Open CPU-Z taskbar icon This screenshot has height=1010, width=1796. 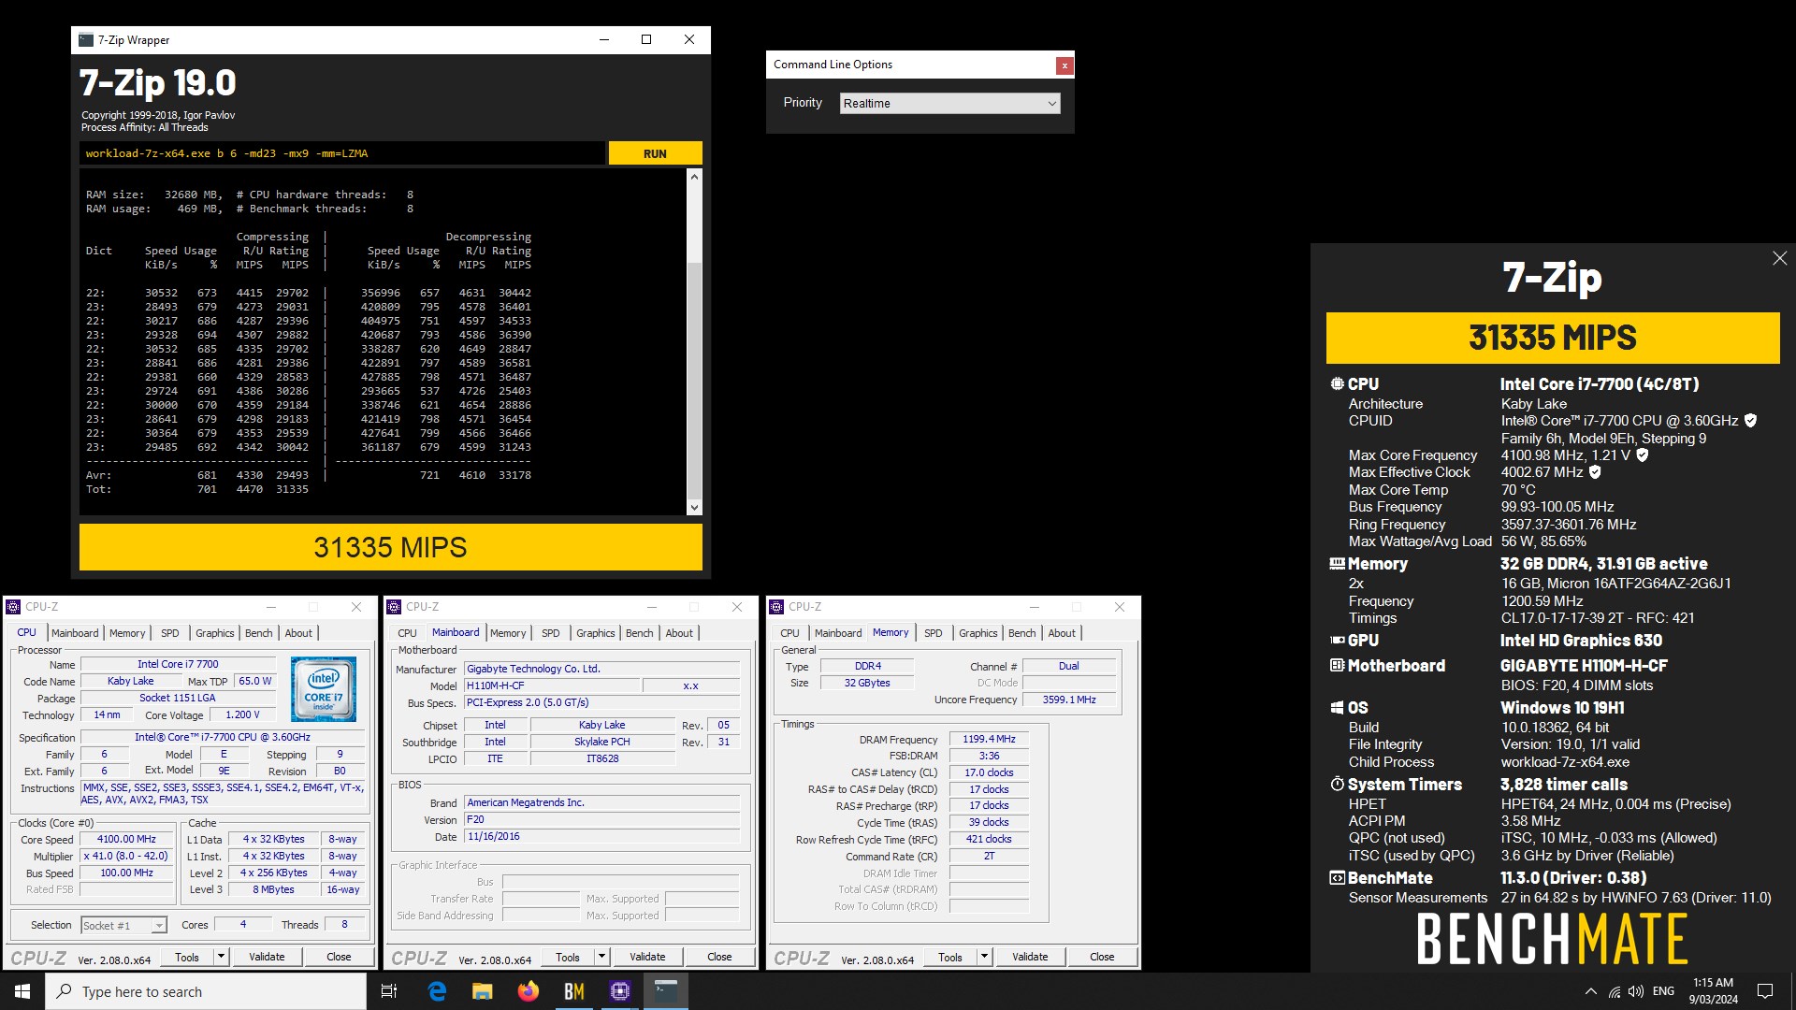[x=619, y=991]
